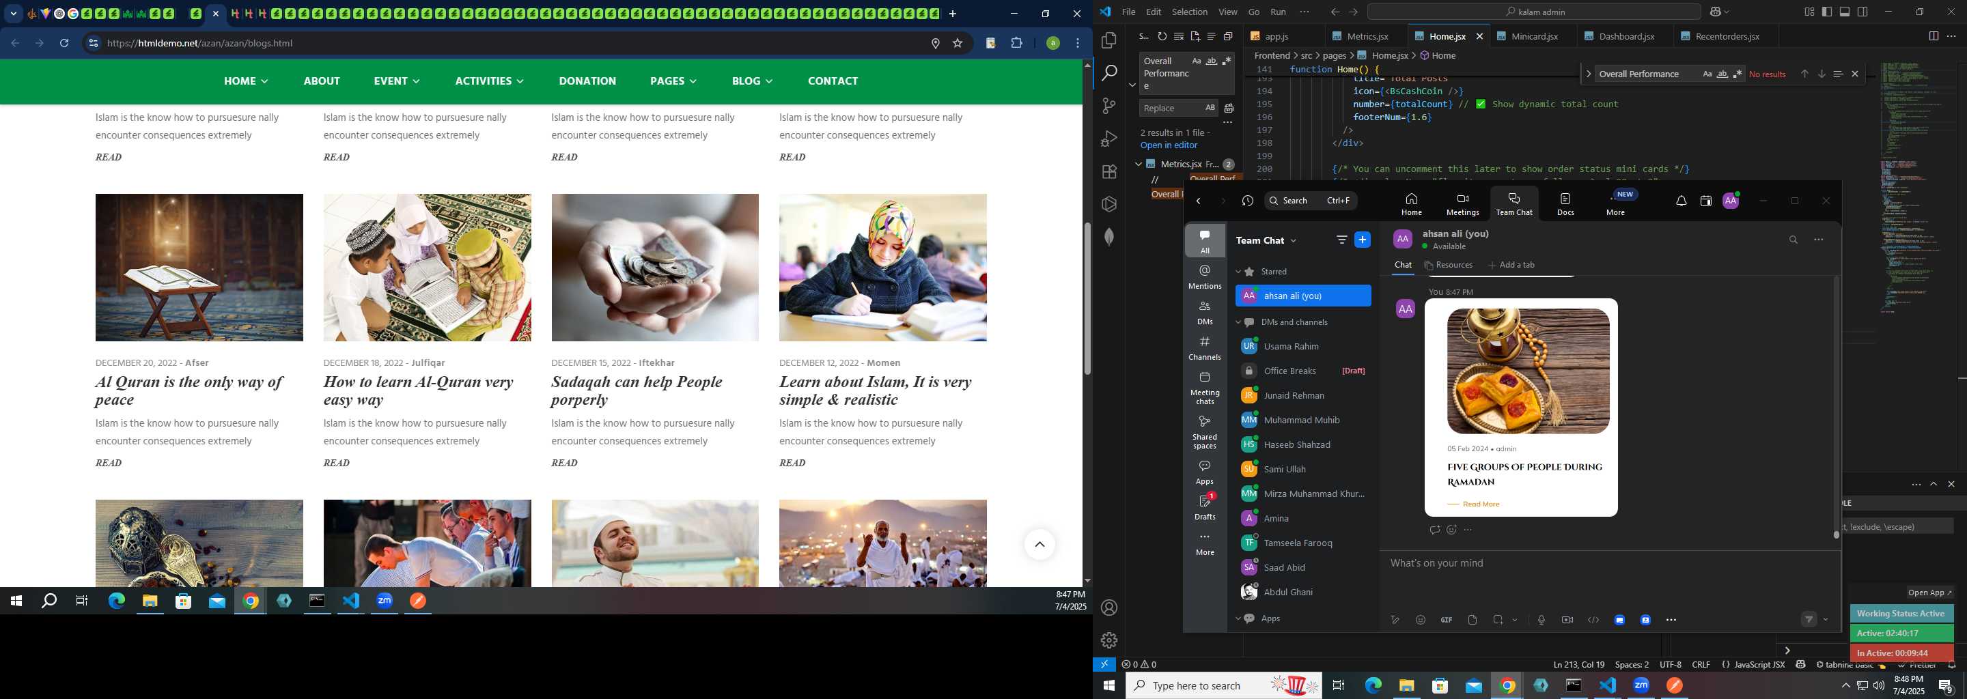This screenshot has width=1967, height=699.
Task: Collapse Starred section in Zoom
Action: click(1238, 272)
